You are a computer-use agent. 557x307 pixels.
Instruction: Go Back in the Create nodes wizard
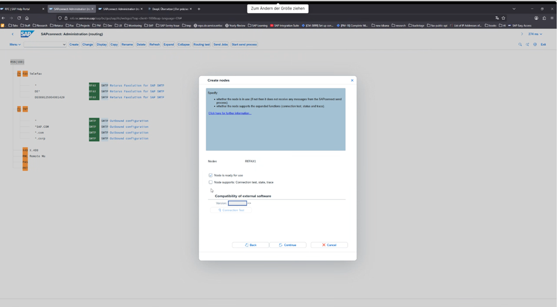coord(250,245)
